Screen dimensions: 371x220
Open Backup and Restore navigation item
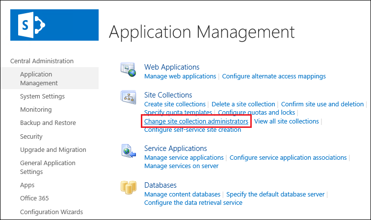(x=48, y=123)
